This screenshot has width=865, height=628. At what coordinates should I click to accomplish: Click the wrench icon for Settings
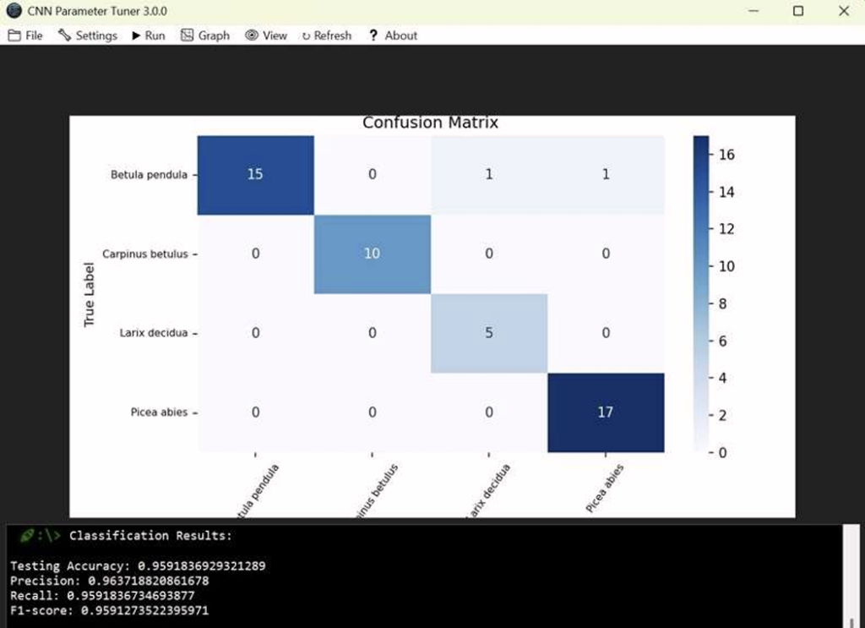point(64,35)
